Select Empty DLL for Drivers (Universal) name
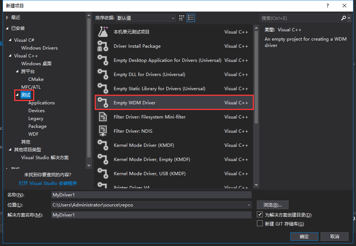 [149, 75]
